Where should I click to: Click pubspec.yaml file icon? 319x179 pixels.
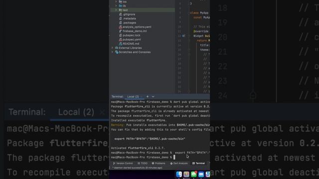121,40
